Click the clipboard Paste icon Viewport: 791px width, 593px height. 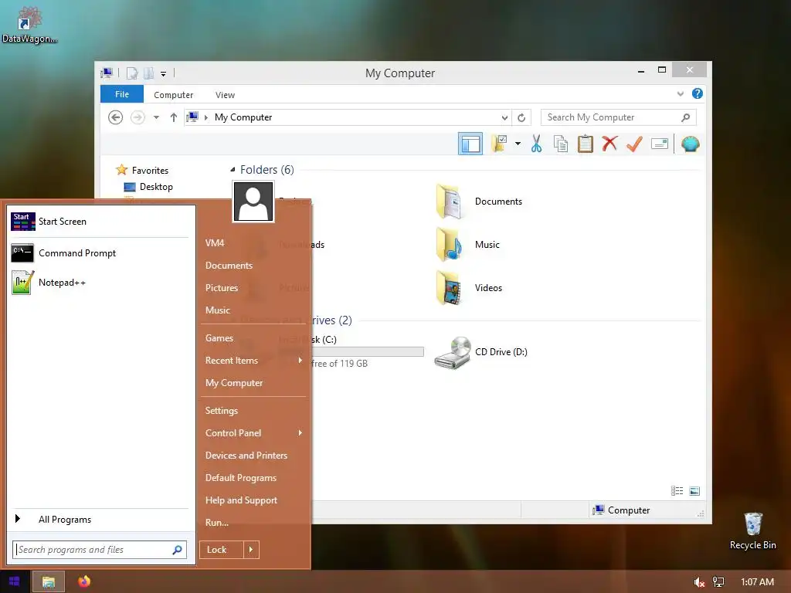tap(586, 144)
